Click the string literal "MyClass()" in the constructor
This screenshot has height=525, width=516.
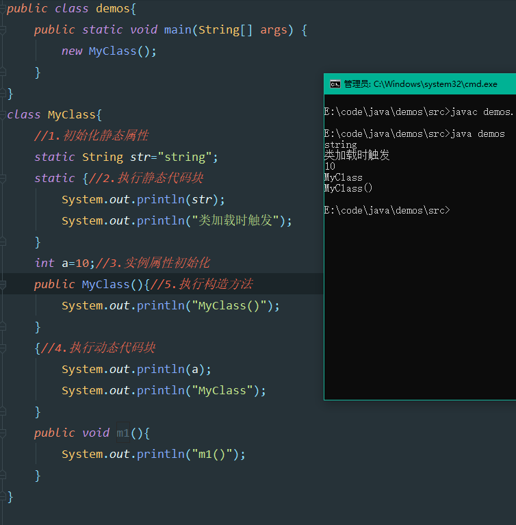[x=229, y=306]
